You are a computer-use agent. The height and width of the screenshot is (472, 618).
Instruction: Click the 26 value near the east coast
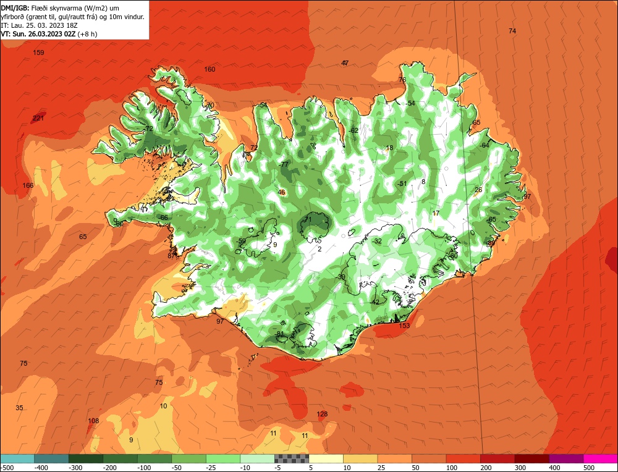tap(478, 190)
